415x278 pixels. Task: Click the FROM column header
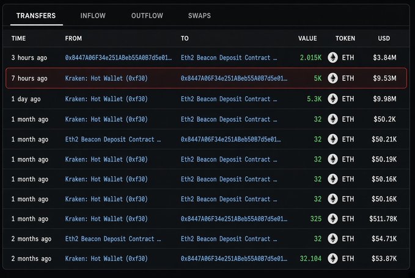pyautogui.click(x=73, y=38)
